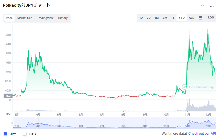Click the 40.0 y-axis value
Viewport: 222px width, 140px height.
point(8,91)
